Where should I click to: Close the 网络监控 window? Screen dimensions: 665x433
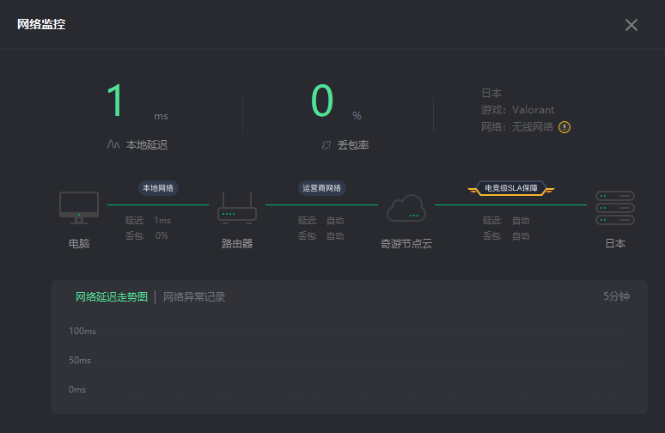tap(631, 25)
